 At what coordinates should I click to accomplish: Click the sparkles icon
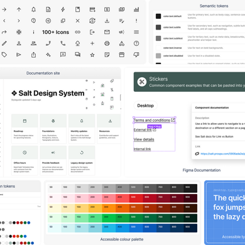click(48, 55)
